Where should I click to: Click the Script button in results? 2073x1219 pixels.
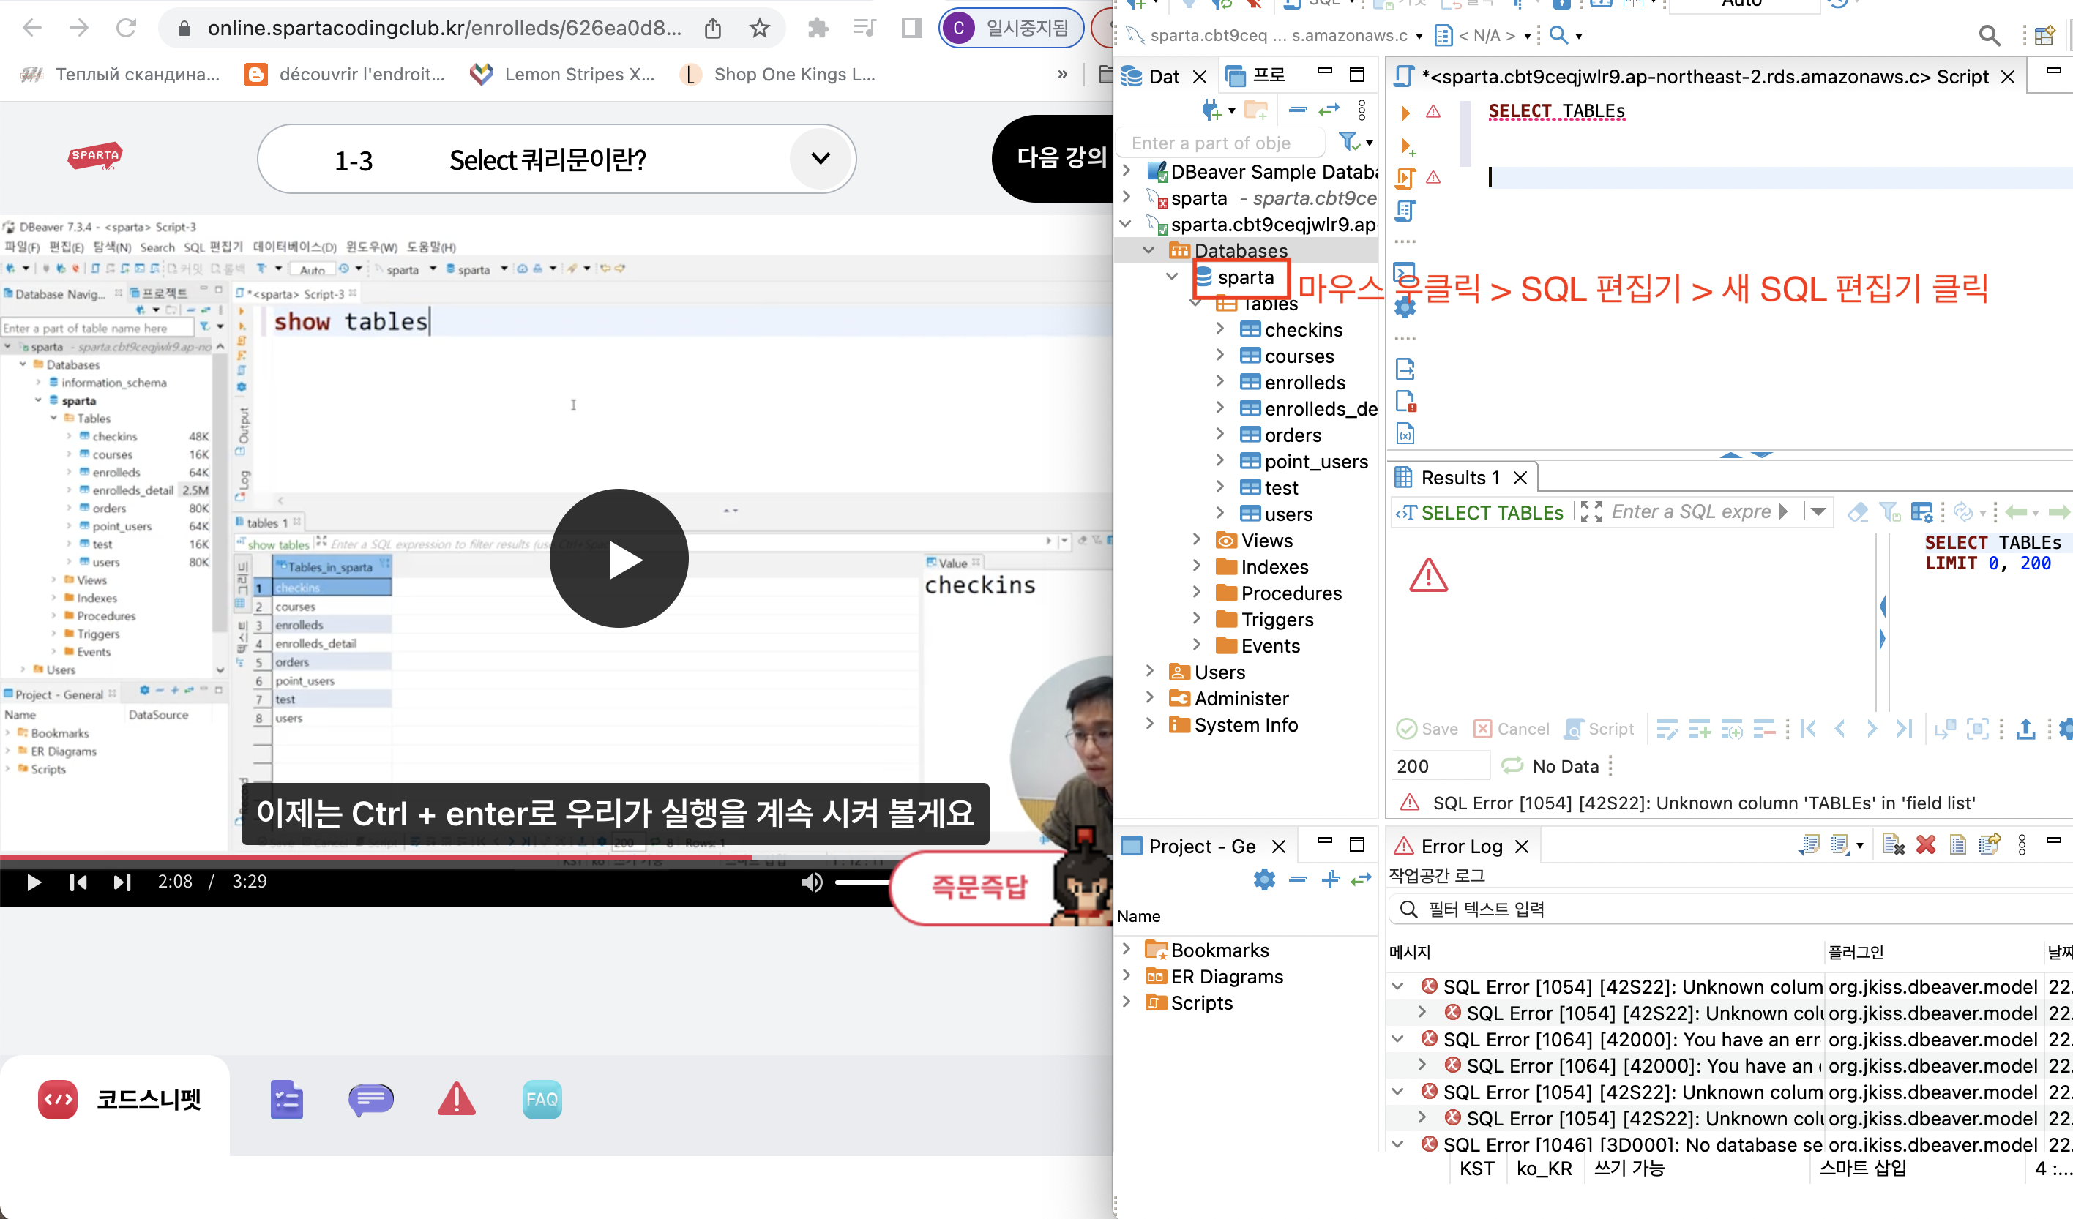click(x=1599, y=728)
